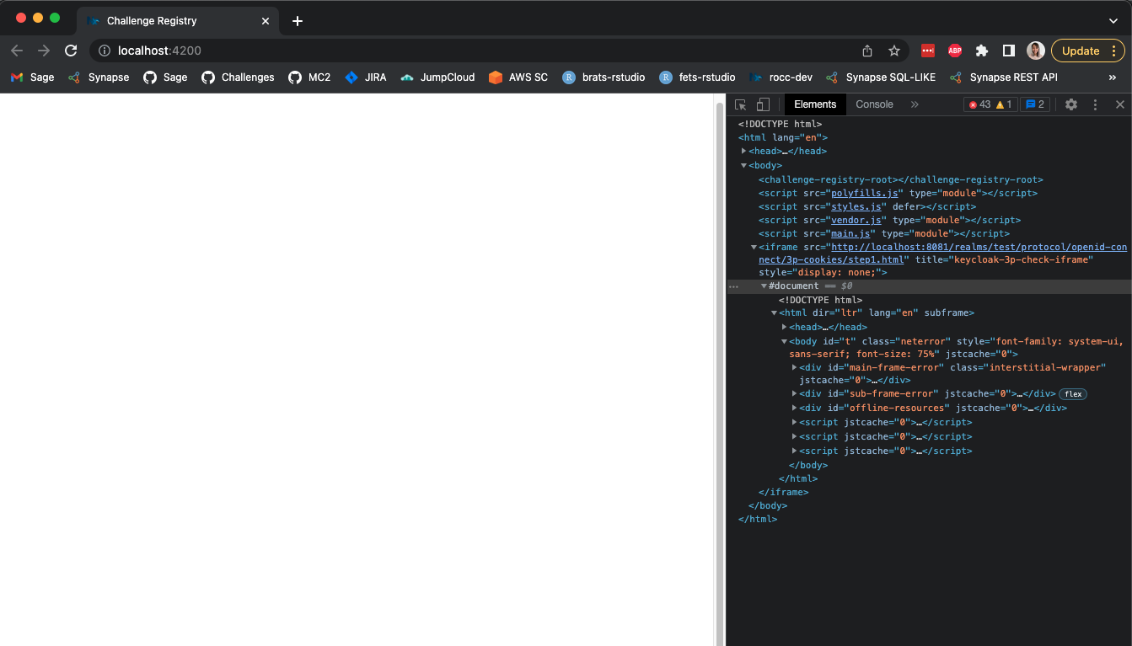Screen dimensions: 1132x646
Task: Expand the main-frame-error div node
Action: coord(793,366)
